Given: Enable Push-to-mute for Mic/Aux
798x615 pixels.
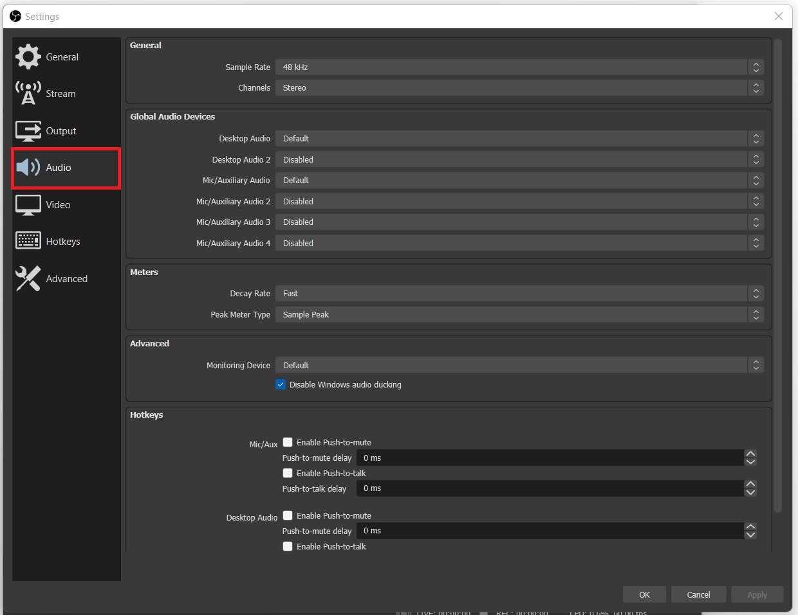Looking at the screenshot, I should click(288, 442).
